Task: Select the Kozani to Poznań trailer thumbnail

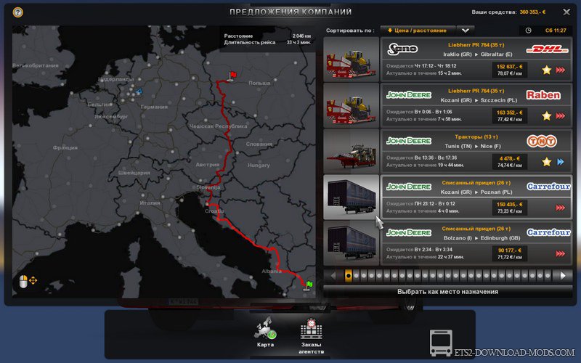Action: point(352,197)
